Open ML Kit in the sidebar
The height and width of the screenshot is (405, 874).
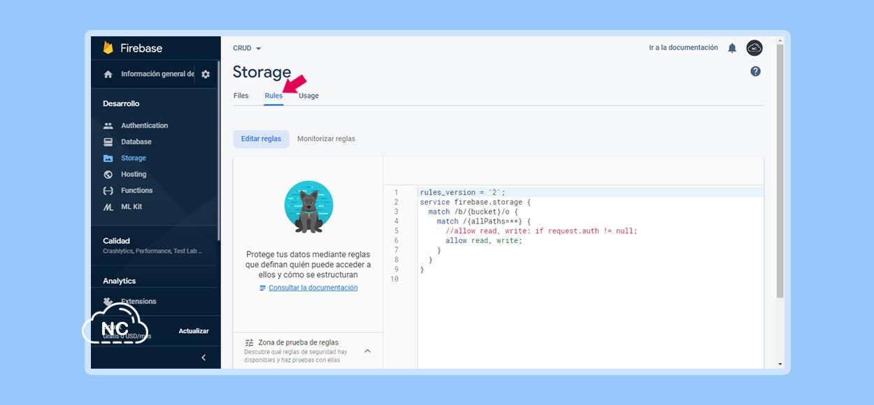tap(131, 207)
